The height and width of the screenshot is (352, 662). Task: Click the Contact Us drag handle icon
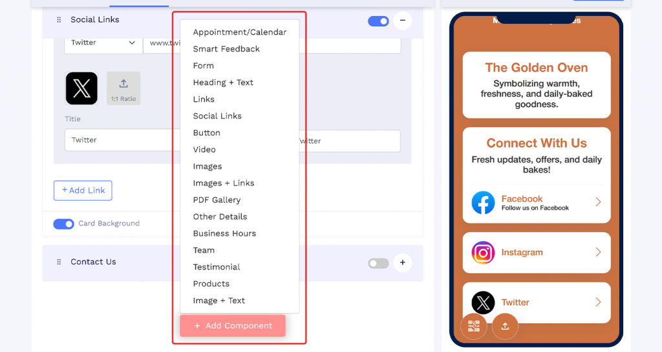tap(59, 262)
